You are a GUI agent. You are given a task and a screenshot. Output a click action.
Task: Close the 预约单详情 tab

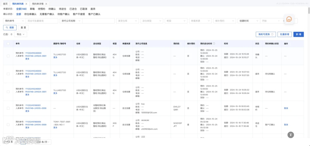point(46,4)
